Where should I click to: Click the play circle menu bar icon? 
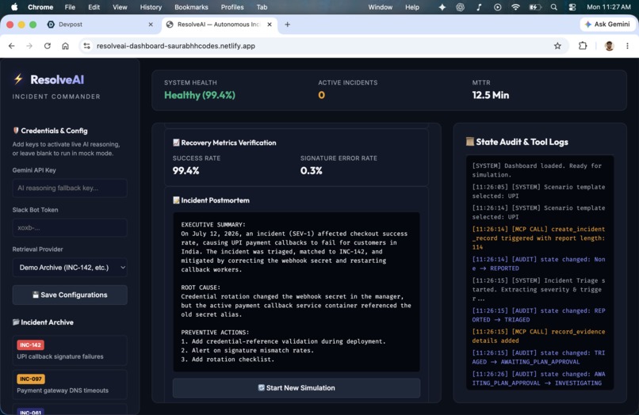(x=497, y=7)
